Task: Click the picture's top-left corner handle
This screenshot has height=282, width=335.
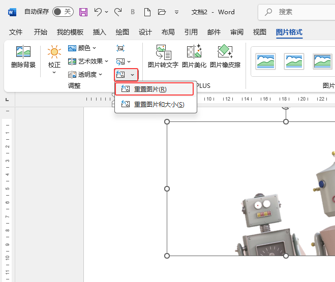Action: [x=167, y=121]
